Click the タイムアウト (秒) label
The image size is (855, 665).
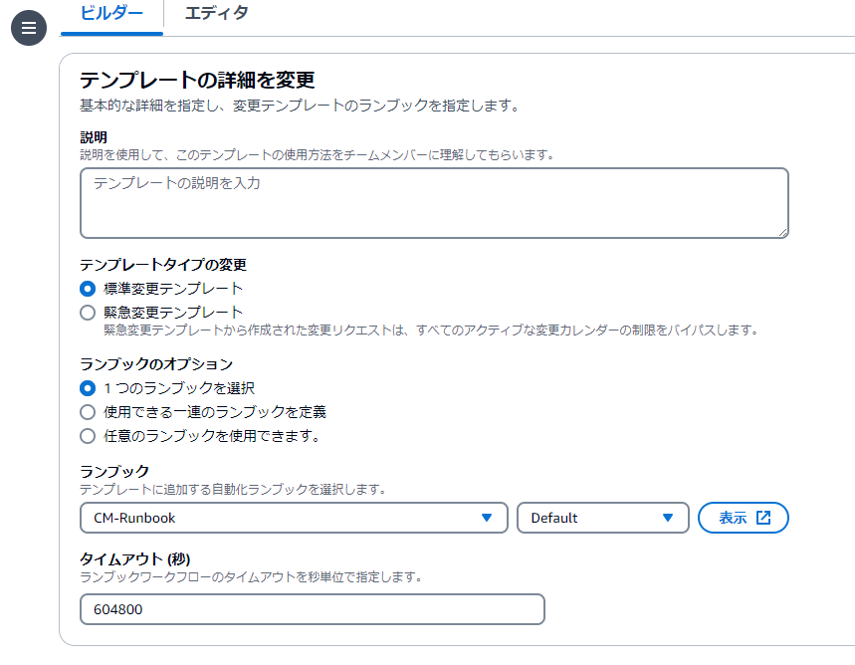coord(134,559)
